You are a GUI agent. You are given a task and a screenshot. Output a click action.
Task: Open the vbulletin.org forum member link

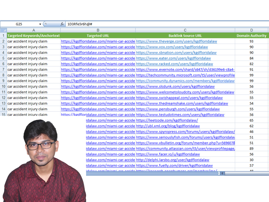click(x=185, y=143)
